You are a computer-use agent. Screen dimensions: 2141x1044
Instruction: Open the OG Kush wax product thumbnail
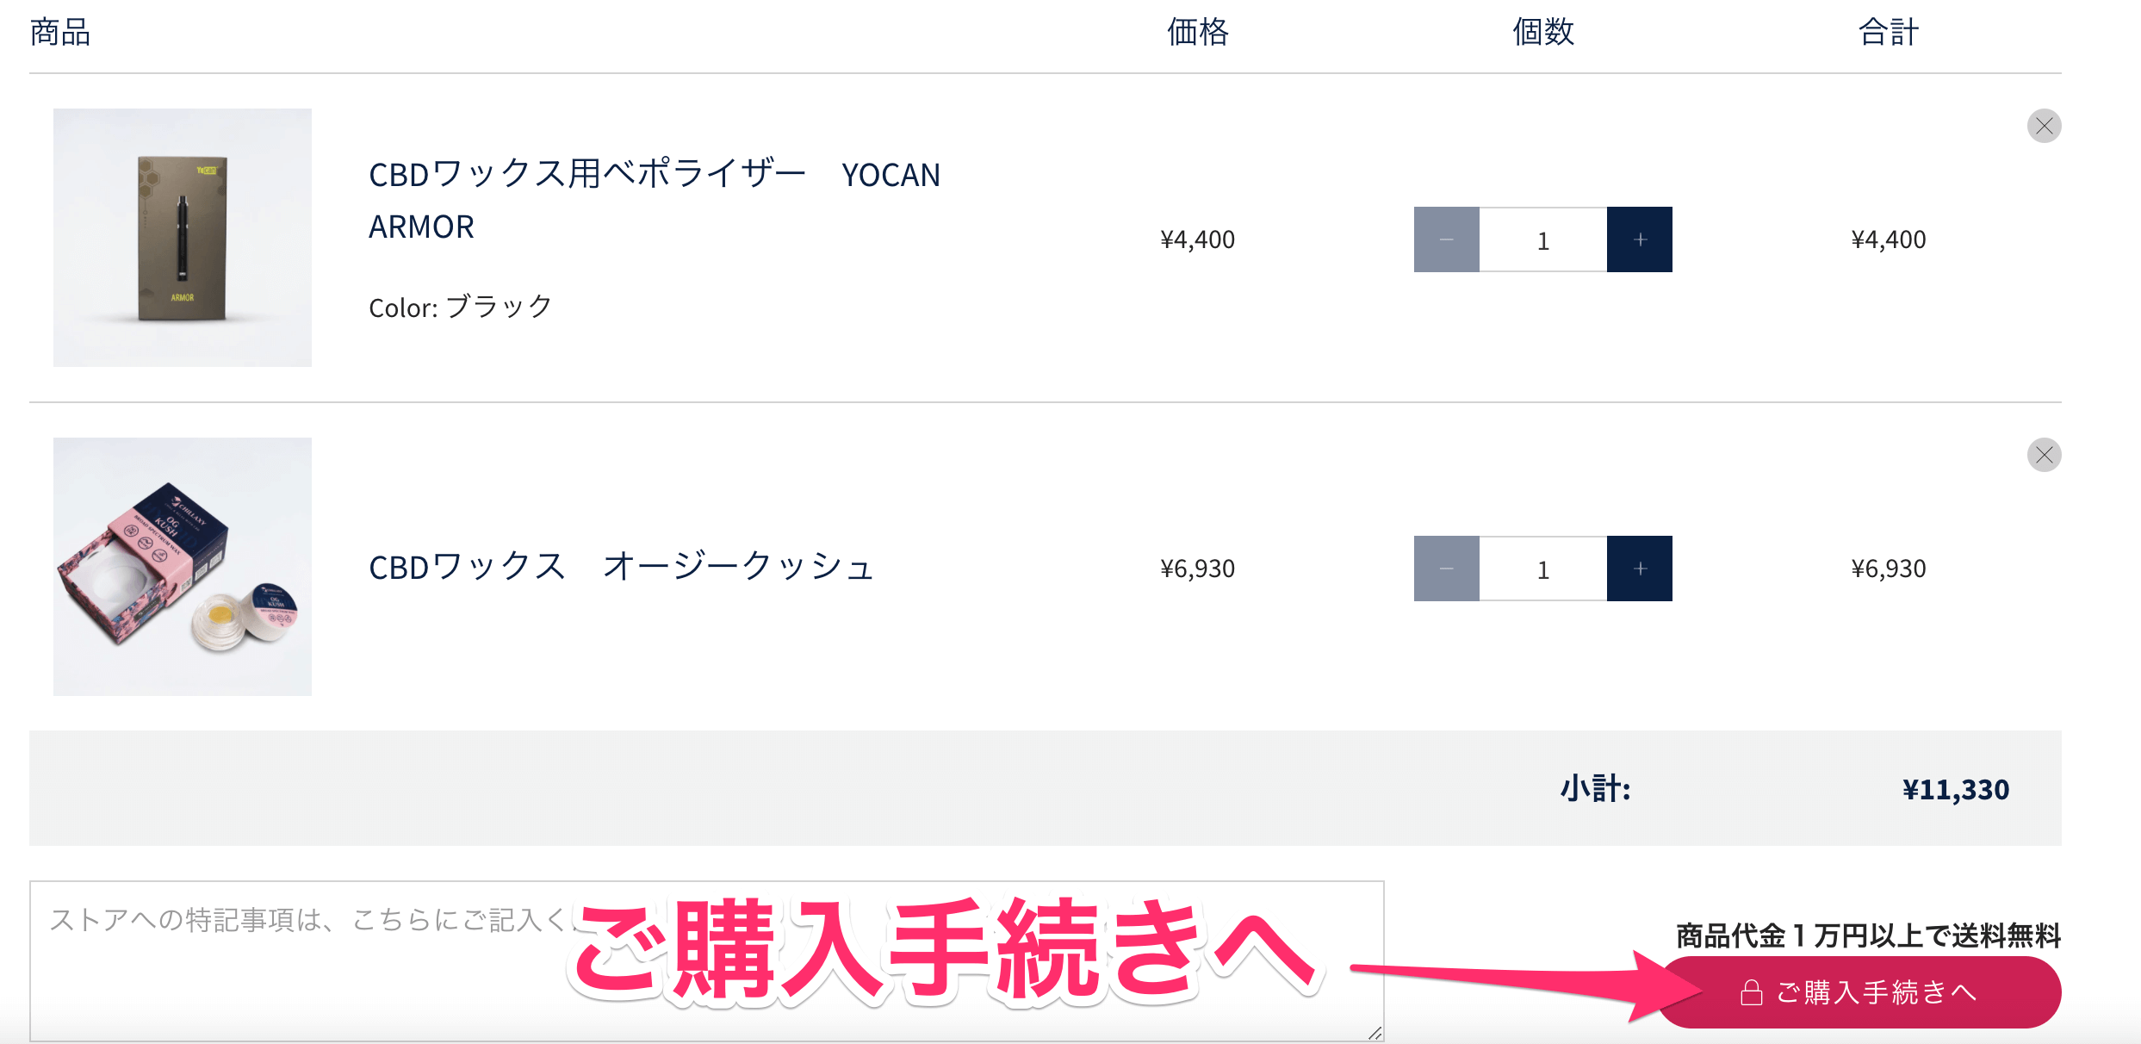(183, 567)
